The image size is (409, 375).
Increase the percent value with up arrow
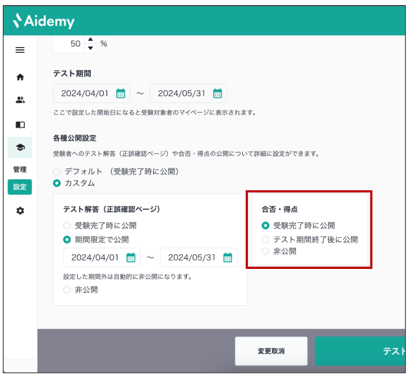[91, 39]
